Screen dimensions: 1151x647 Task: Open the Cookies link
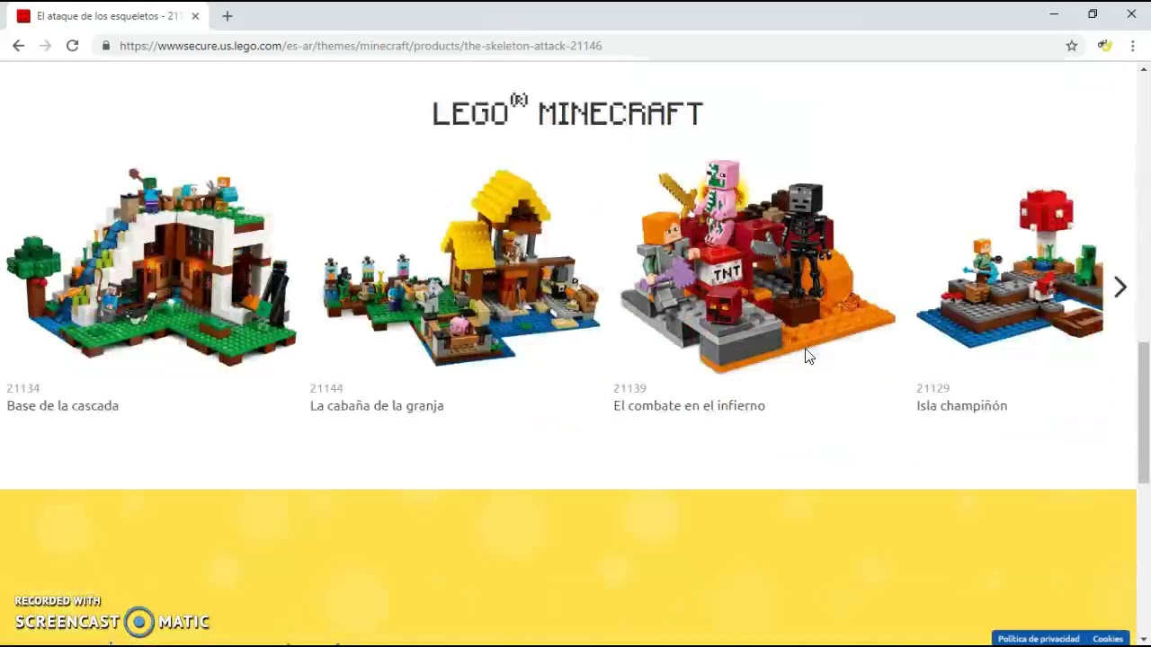[1108, 639]
